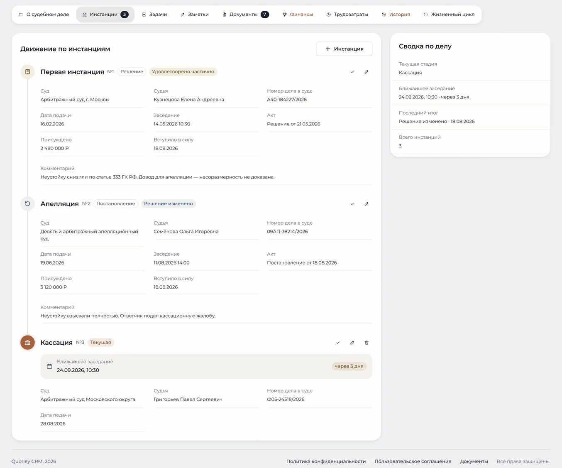This screenshot has width=562, height=468.
Task: Click the через 3 дня badge
Action: click(349, 366)
